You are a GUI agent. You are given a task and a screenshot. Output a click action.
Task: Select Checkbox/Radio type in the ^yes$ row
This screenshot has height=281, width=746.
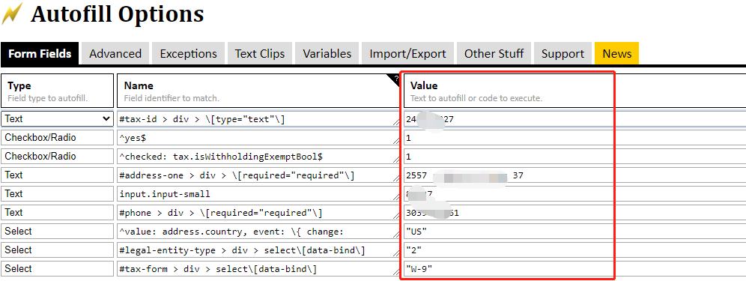[x=57, y=138]
